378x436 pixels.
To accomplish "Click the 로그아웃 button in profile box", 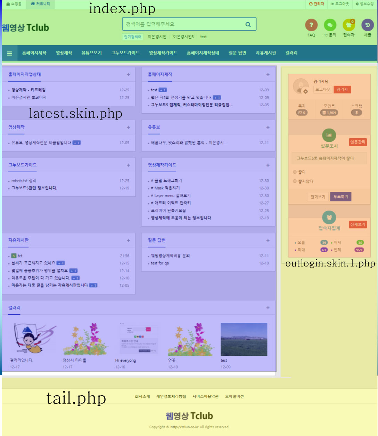I will (322, 89).
